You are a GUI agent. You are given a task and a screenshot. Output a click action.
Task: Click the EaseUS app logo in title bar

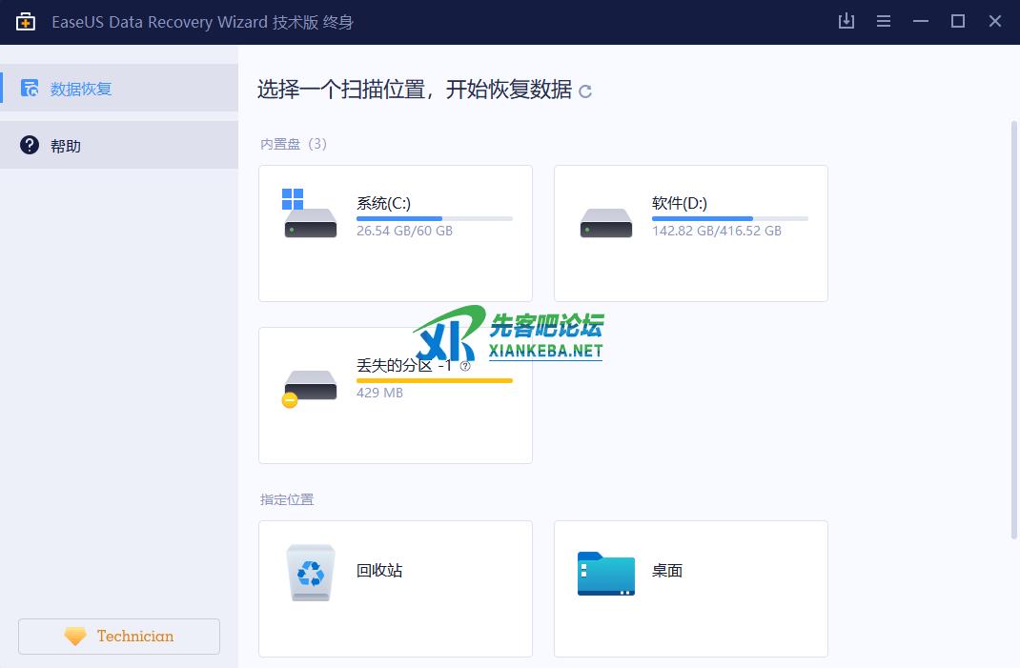tap(26, 22)
